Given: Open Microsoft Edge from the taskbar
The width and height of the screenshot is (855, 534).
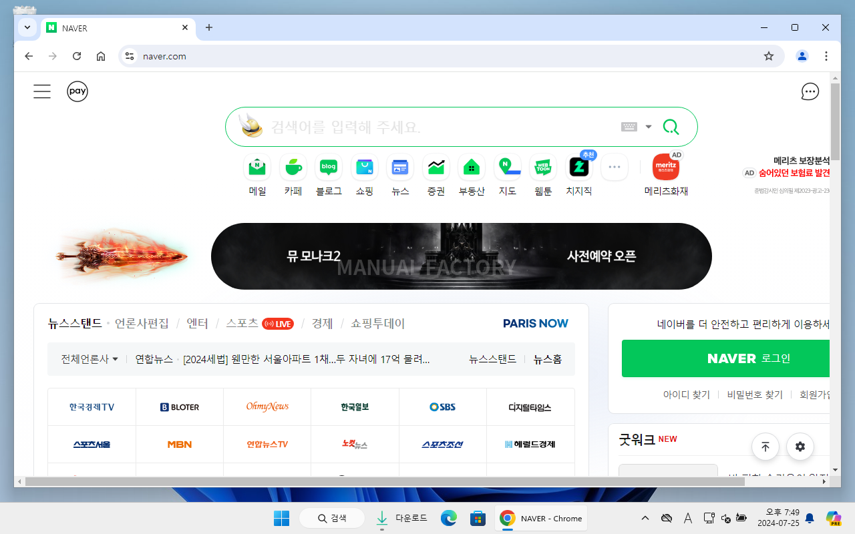Looking at the screenshot, I should 448,518.
